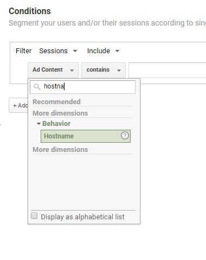Click the Recommended section header
The image size is (206, 260).
pos(56,102)
